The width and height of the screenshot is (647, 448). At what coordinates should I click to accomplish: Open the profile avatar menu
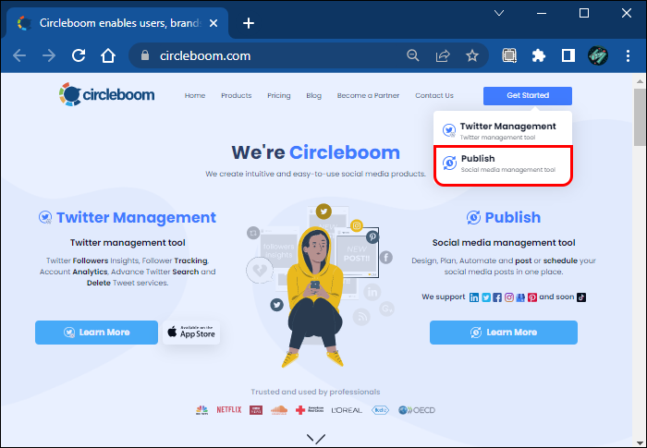tap(598, 55)
